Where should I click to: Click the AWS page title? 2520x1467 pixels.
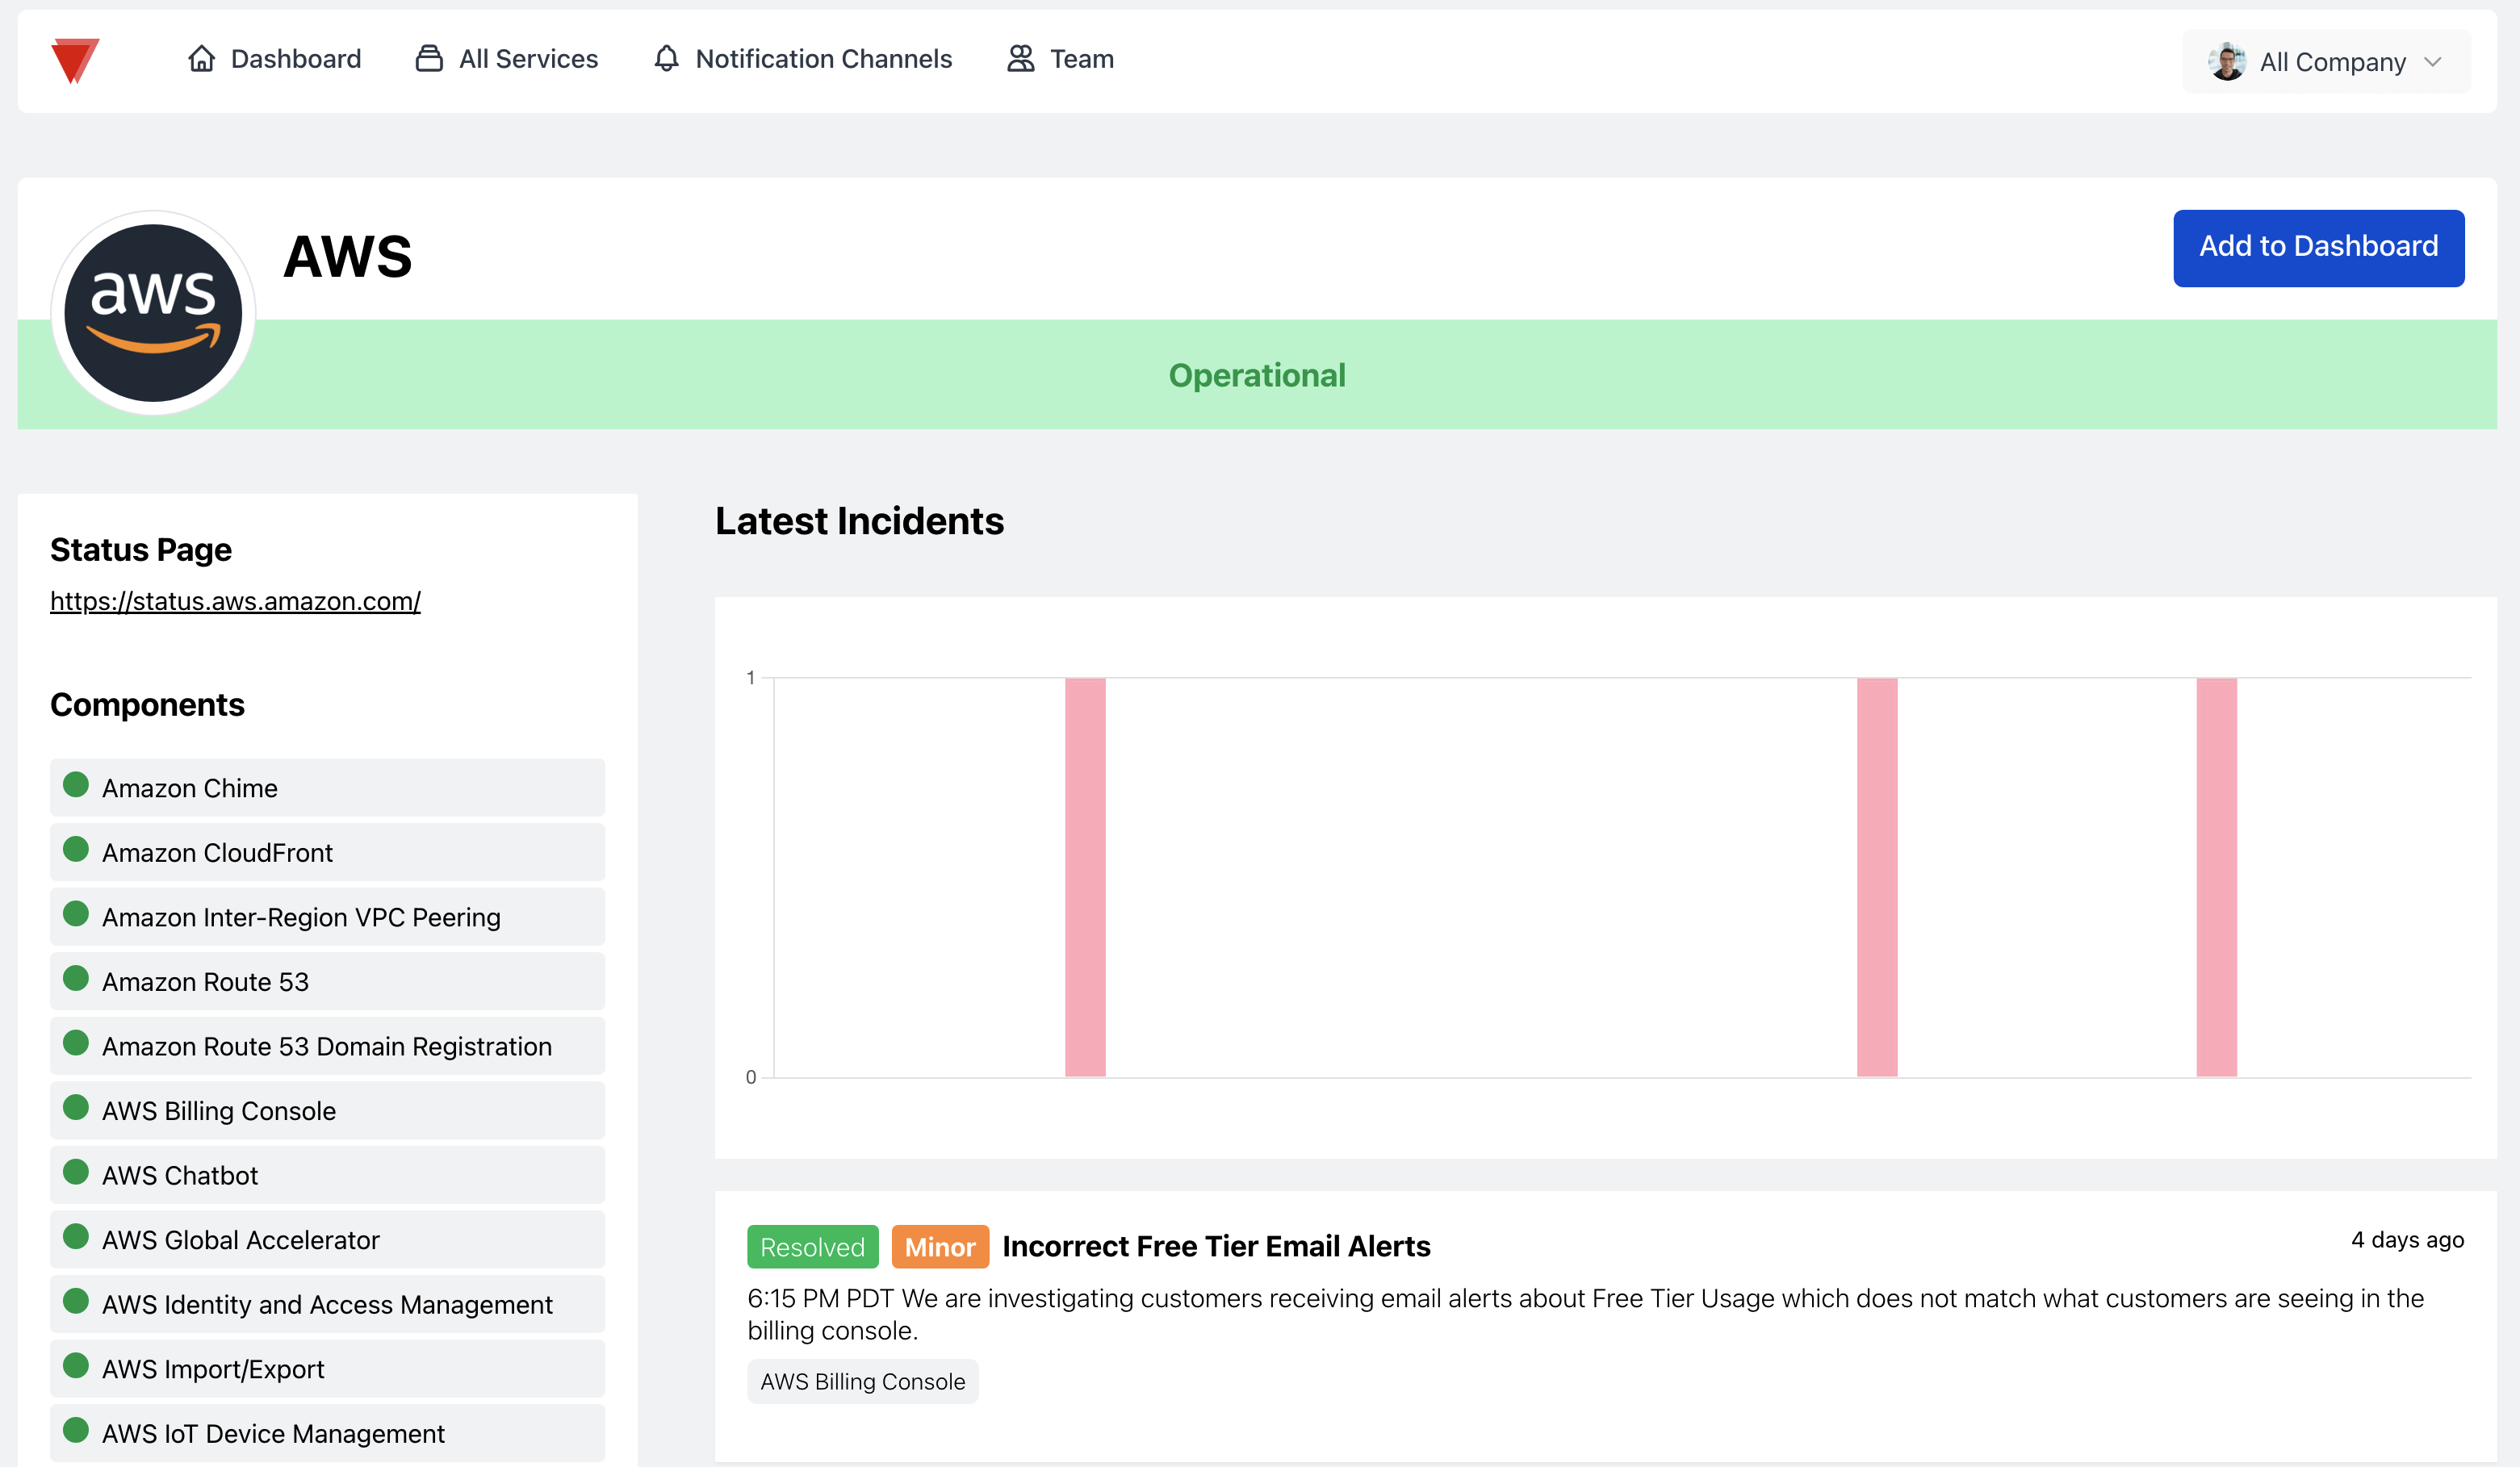pos(347,256)
